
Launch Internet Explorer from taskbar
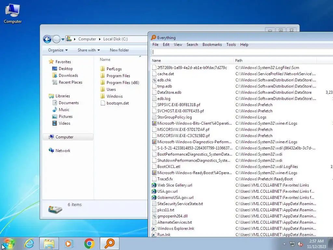coord(29,243)
